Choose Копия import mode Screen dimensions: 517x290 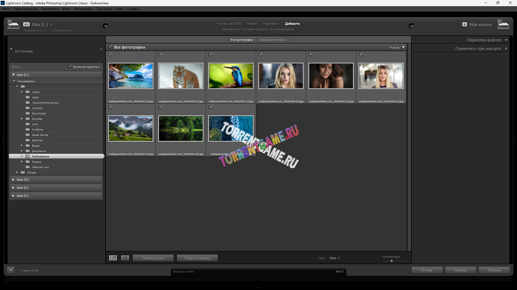coord(252,24)
